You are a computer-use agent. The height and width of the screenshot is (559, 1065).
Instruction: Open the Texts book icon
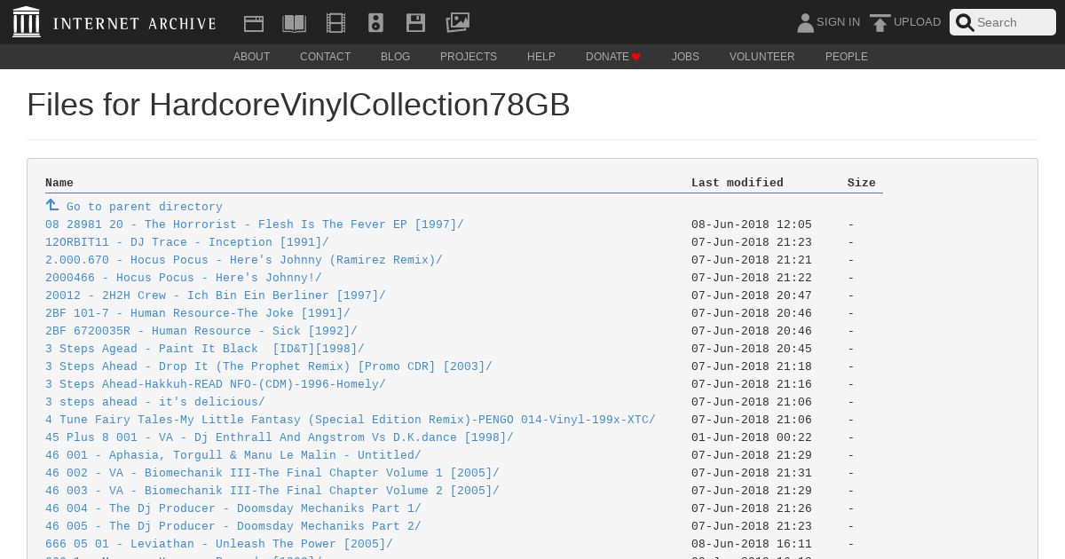tap(294, 23)
